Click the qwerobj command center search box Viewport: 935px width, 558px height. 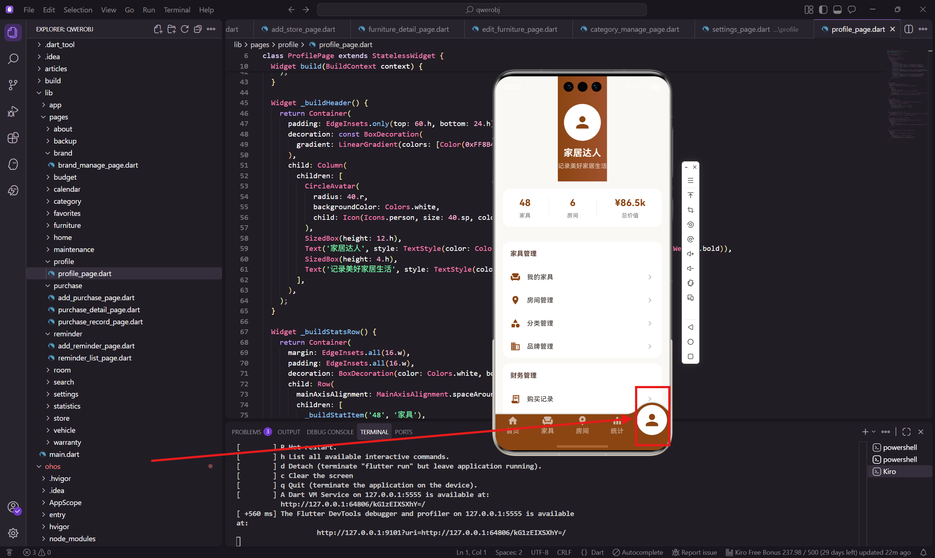pos(482,10)
